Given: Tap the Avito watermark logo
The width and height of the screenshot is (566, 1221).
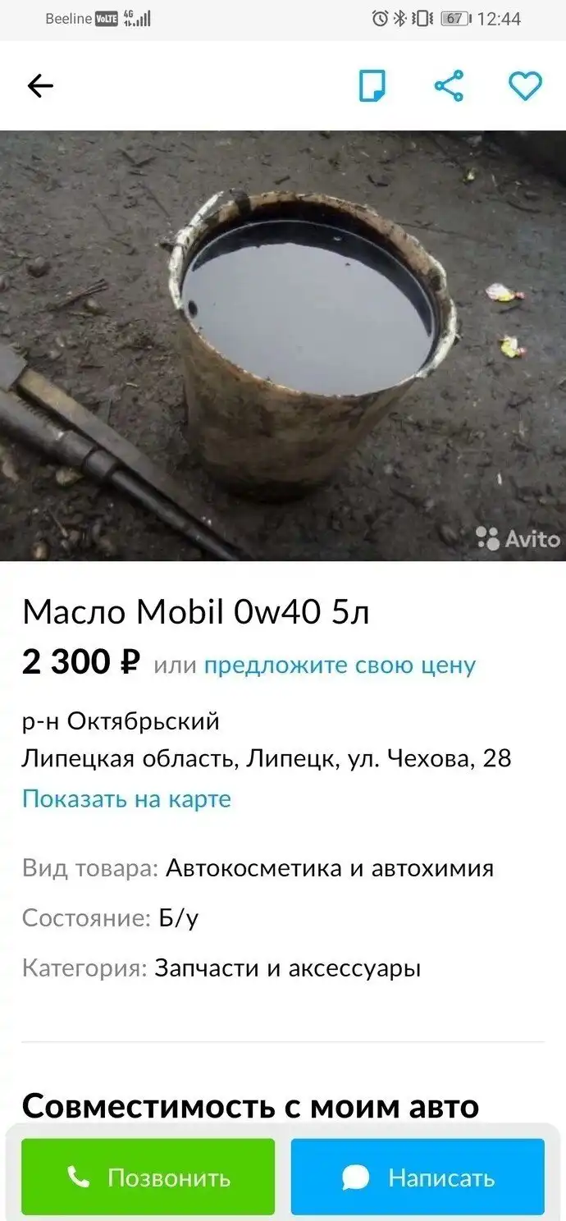Looking at the screenshot, I should point(518,538).
